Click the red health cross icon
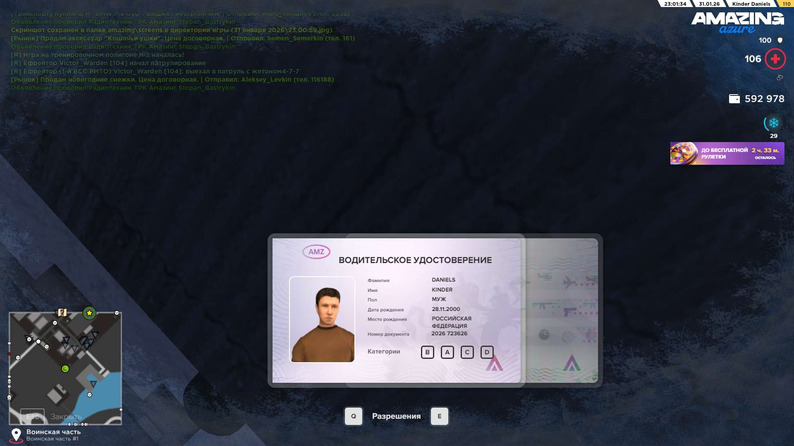Viewport: 794px width, 446px height. (x=775, y=59)
